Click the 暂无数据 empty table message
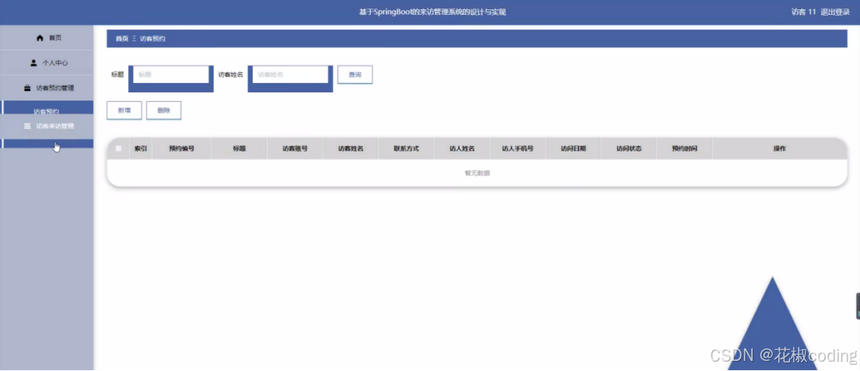The image size is (860, 371). coord(477,173)
